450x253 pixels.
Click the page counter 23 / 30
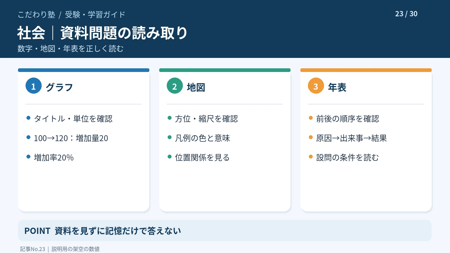[x=406, y=14]
